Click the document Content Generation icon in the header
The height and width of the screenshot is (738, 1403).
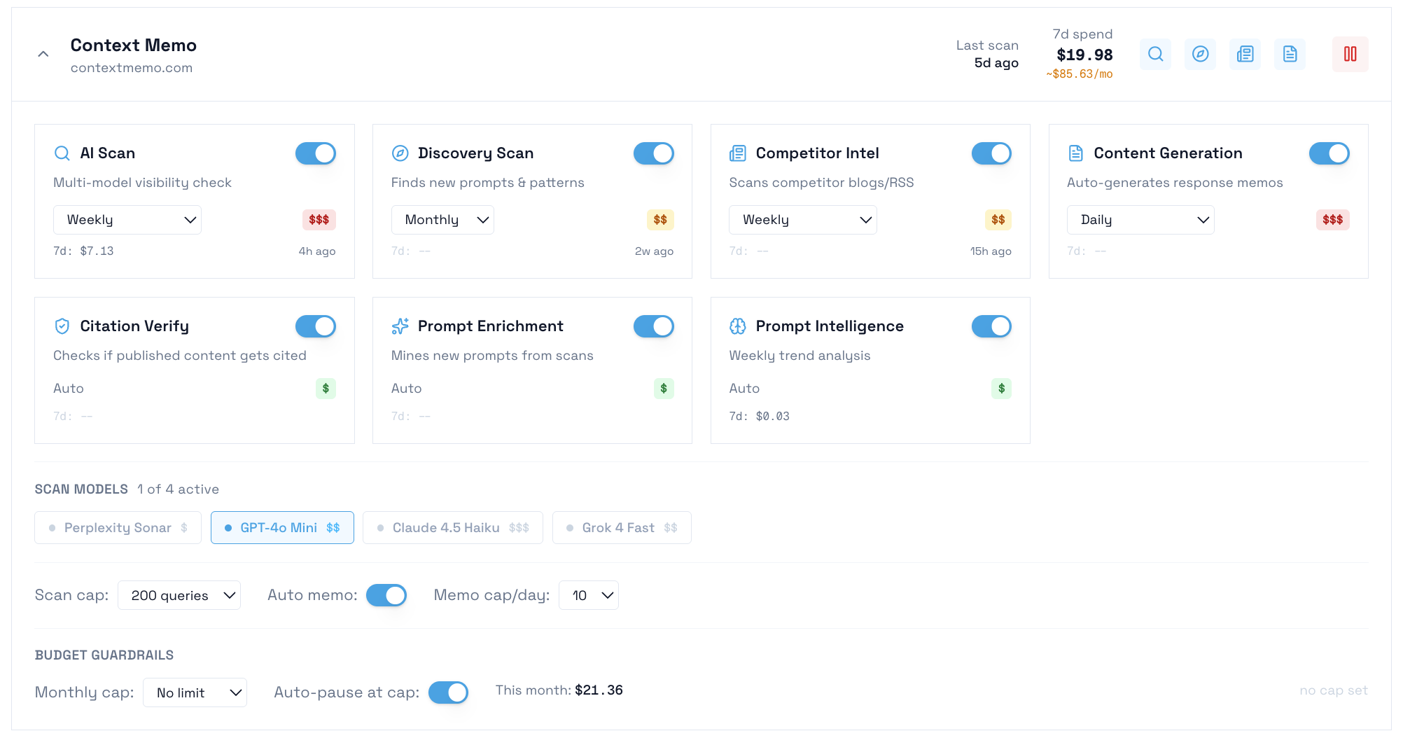[1290, 54]
